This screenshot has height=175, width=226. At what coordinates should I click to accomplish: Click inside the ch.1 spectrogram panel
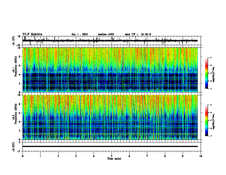tap(110, 70)
